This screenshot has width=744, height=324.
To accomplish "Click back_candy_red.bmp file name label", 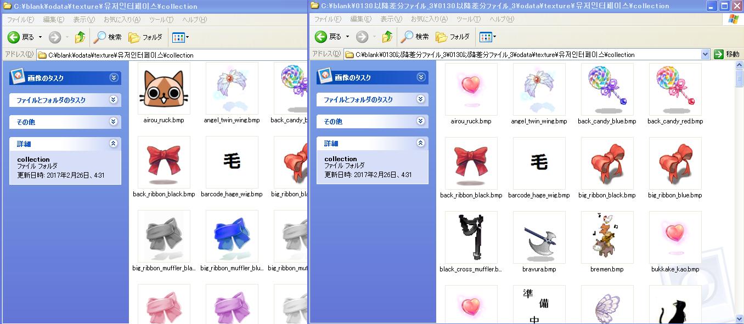I will (675, 121).
